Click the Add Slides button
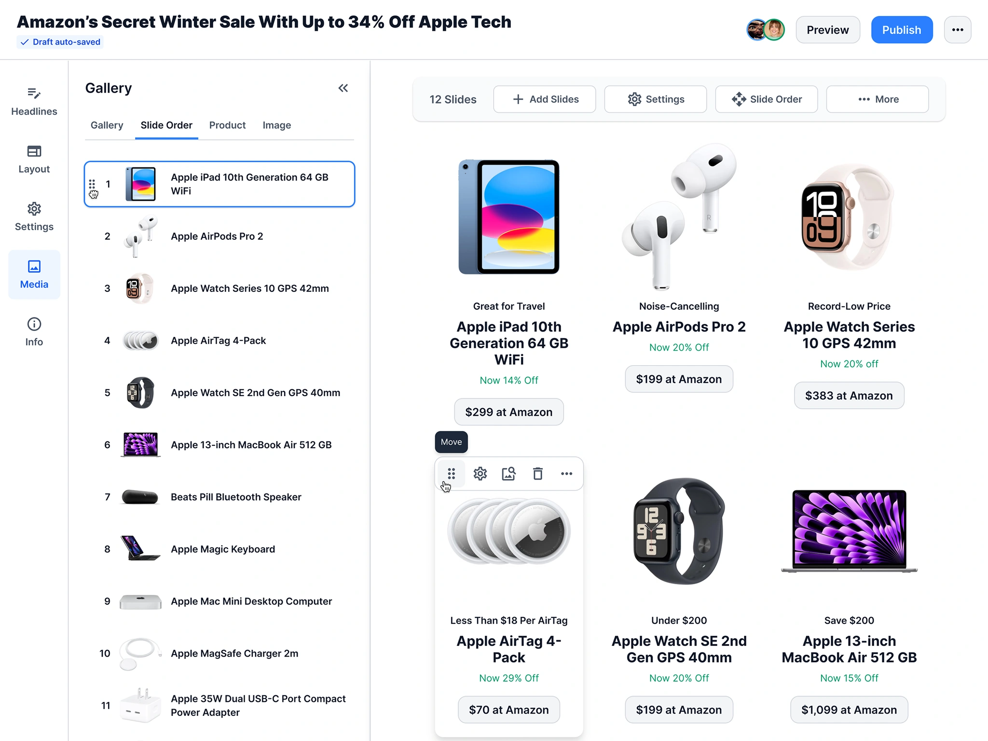The image size is (988, 741). pos(545,99)
